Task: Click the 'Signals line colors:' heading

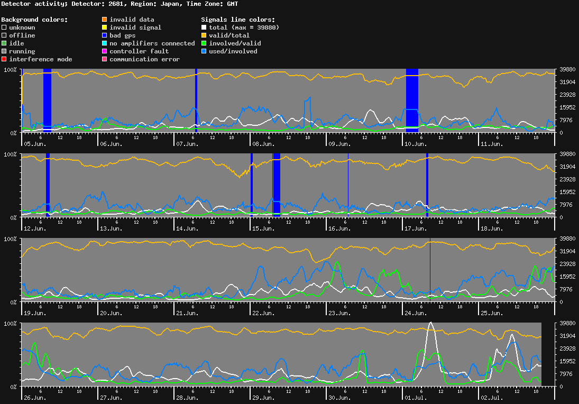Action: coord(238,20)
